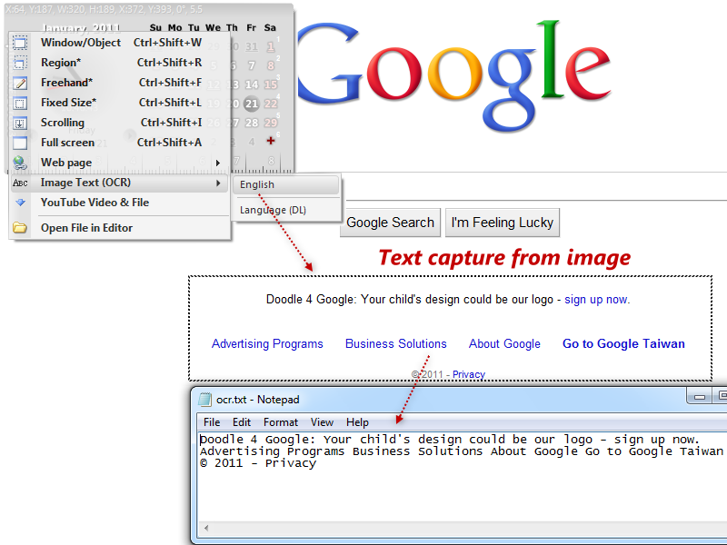Select Window/Object capture menu entry

[x=120, y=43]
